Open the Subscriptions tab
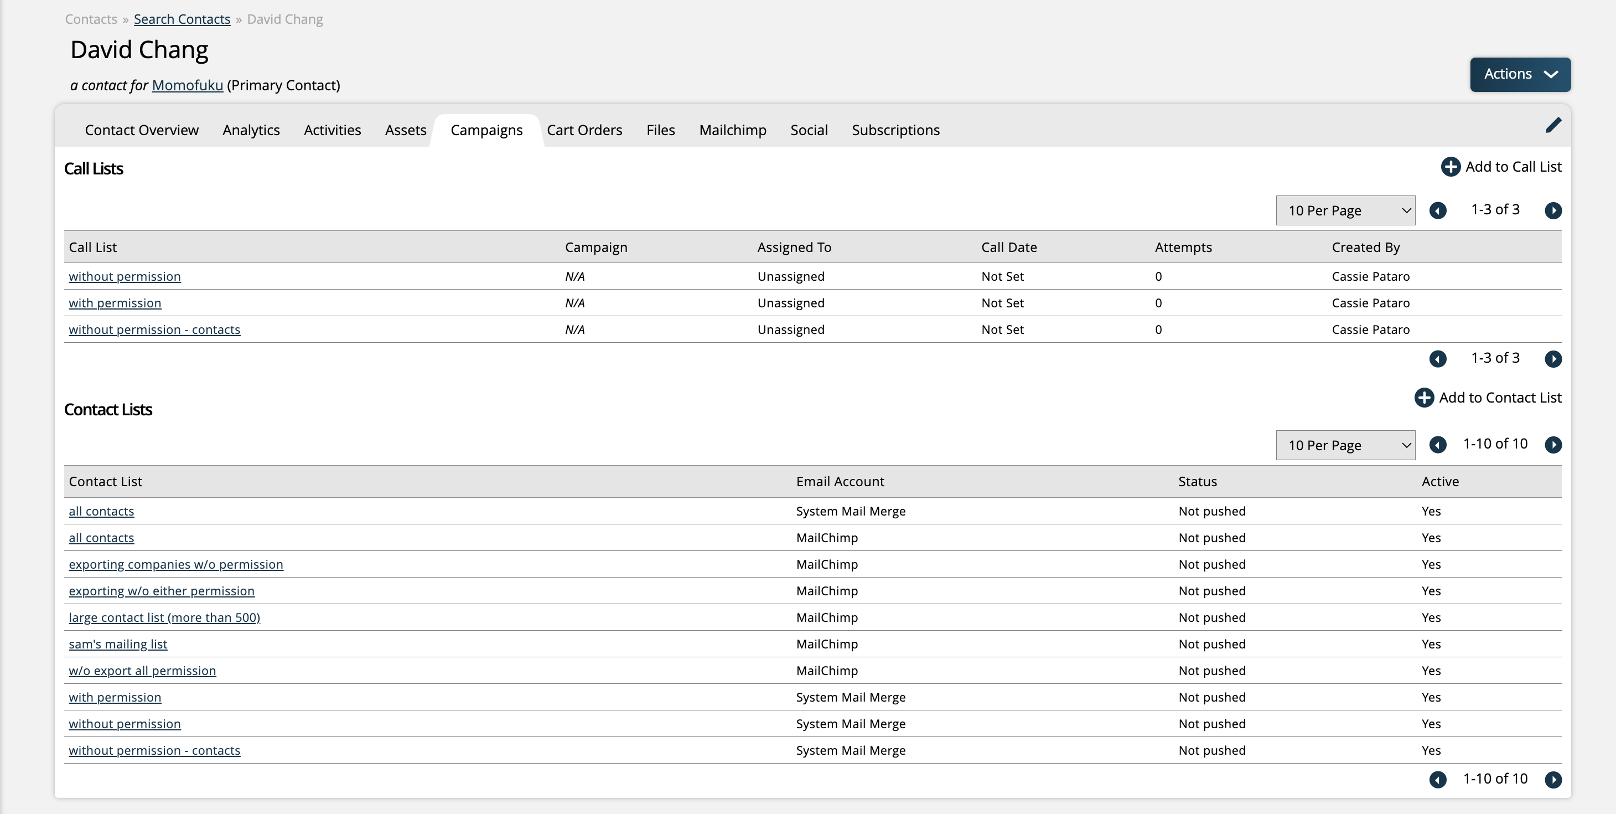This screenshot has width=1616, height=814. click(895, 130)
